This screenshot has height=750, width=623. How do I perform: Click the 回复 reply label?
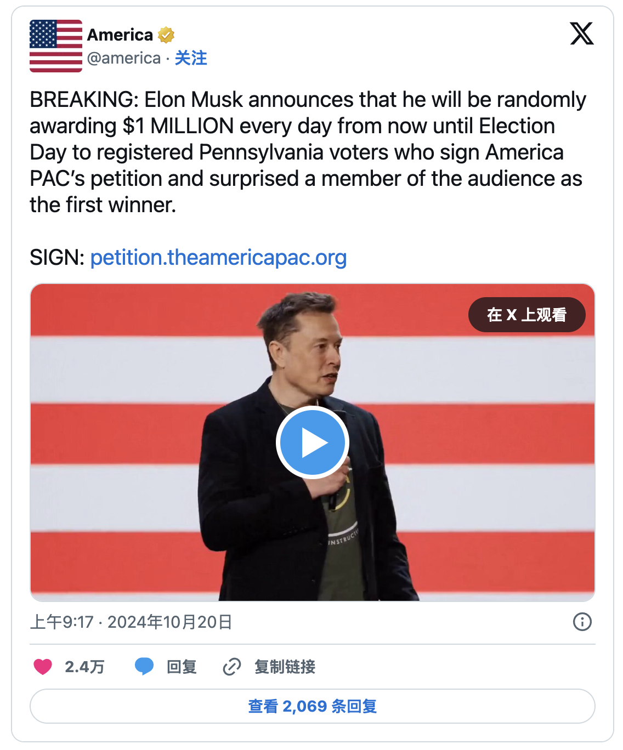pyautogui.click(x=182, y=667)
